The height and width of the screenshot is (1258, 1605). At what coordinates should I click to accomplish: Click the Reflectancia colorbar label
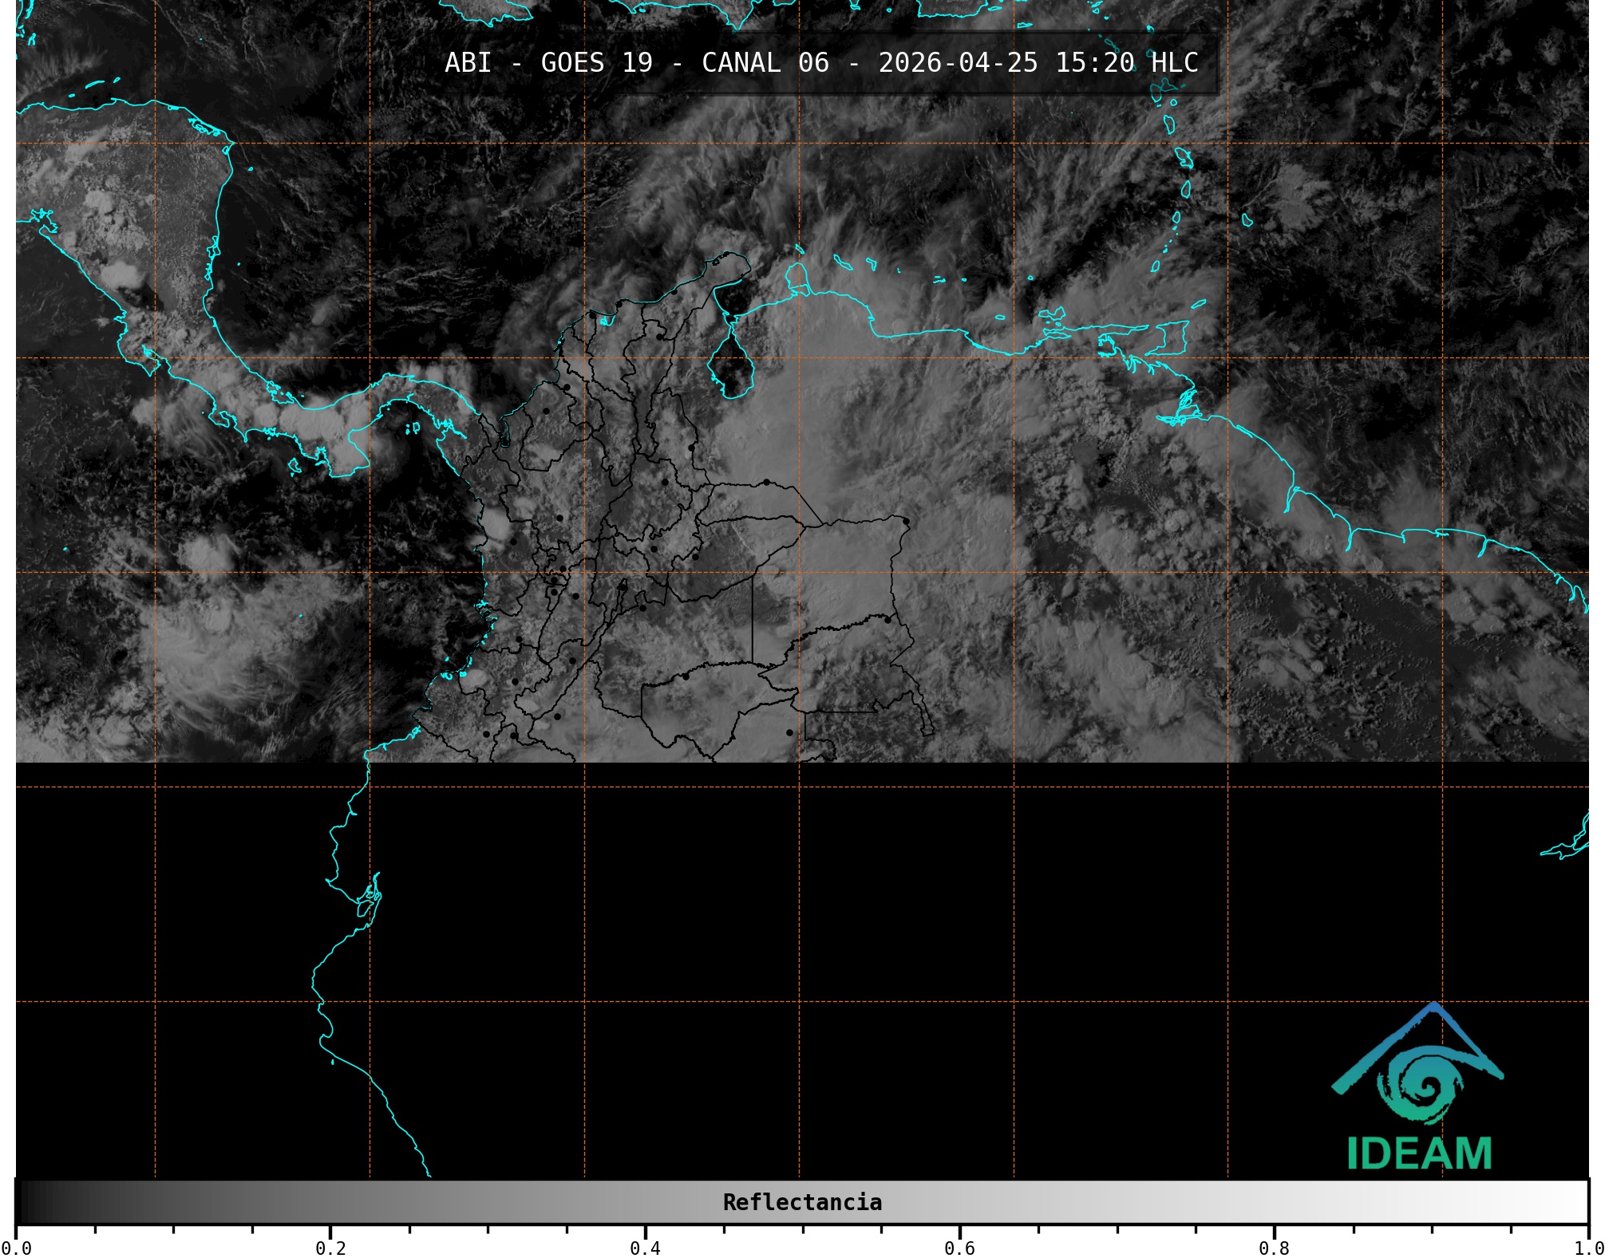[x=802, y=1202]
